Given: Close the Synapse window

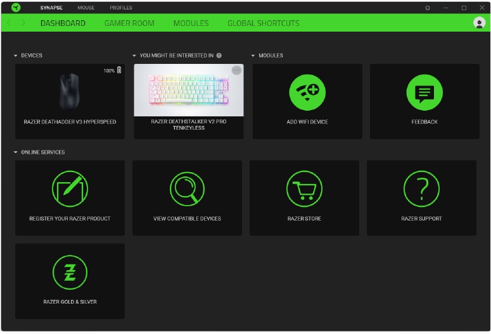Looking at the screenshot, I should pyautogui.click(x=482, y=8).
